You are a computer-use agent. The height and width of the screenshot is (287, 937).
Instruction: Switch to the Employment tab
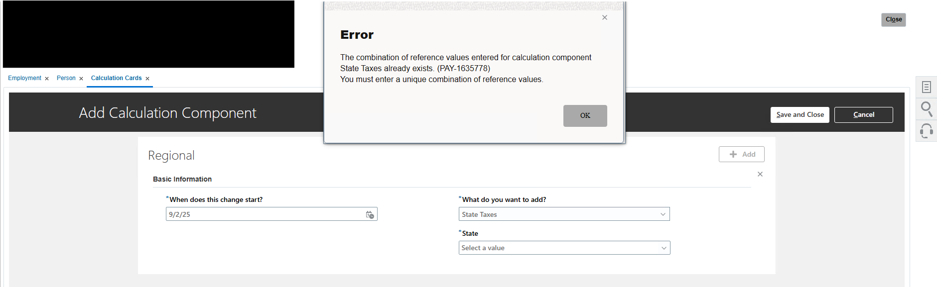click(x=24, y=78)
